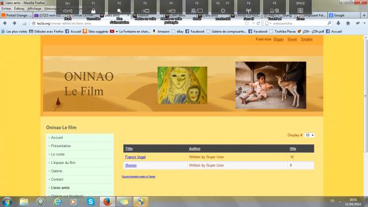Open the Les plus visités bookmark
This screenshot has width=368, height=207.
point(14,31)
